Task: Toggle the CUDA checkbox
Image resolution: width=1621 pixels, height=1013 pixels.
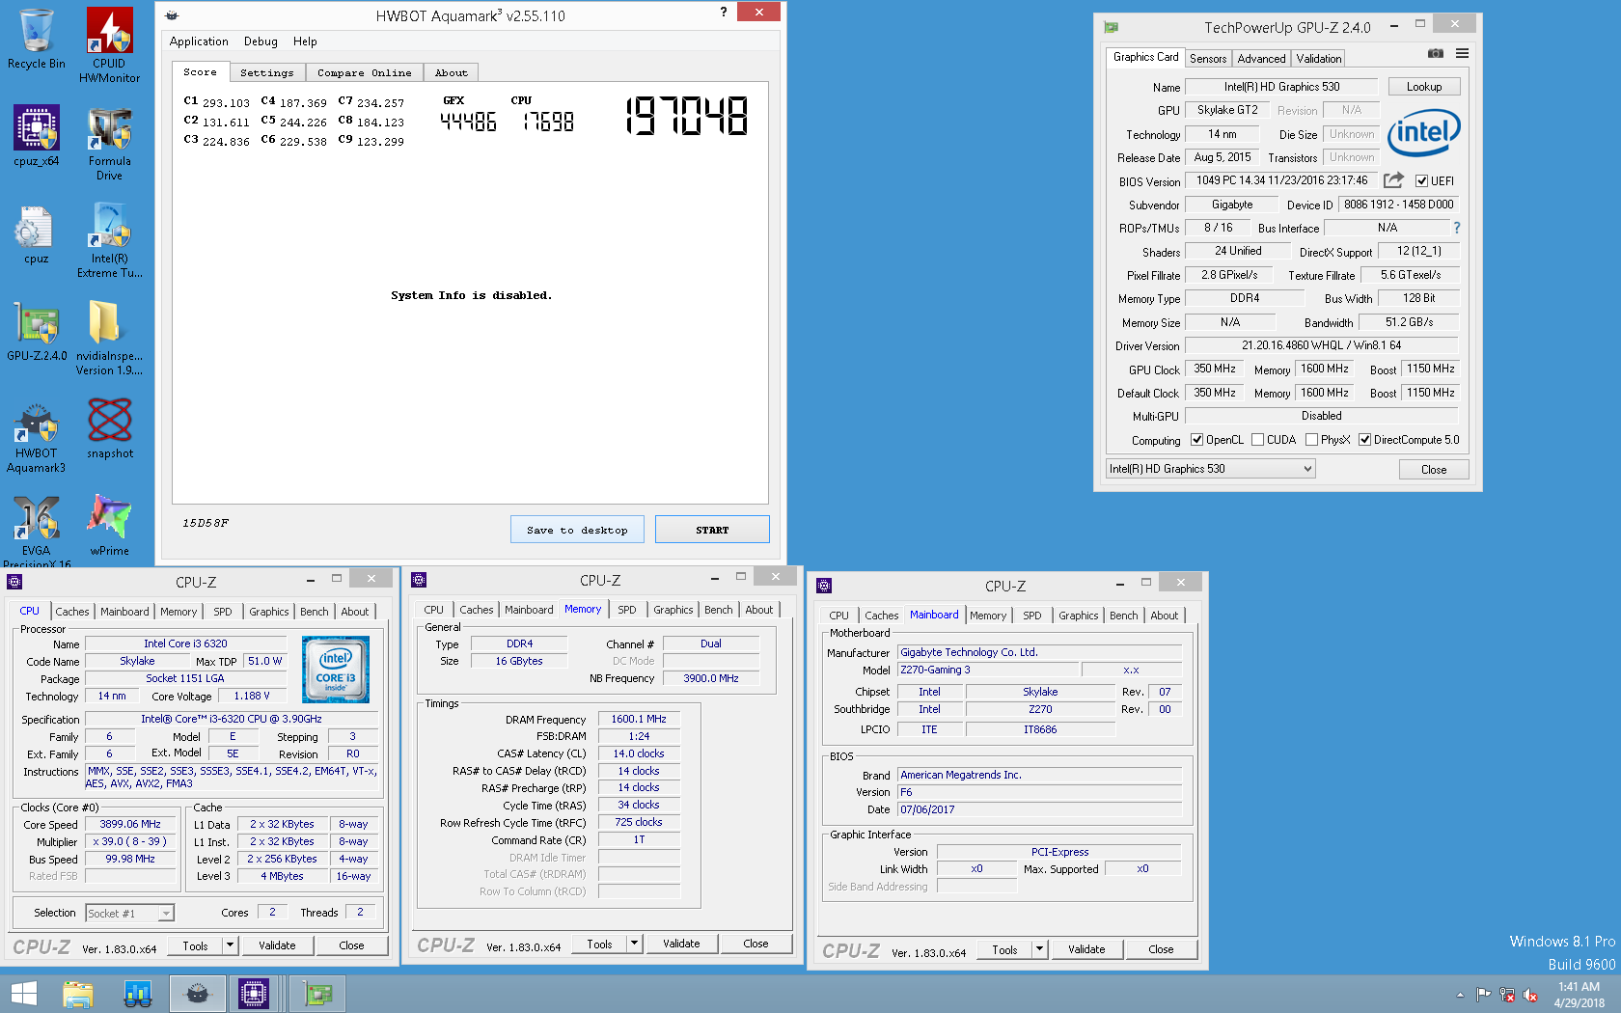Action: point(1257,440)
